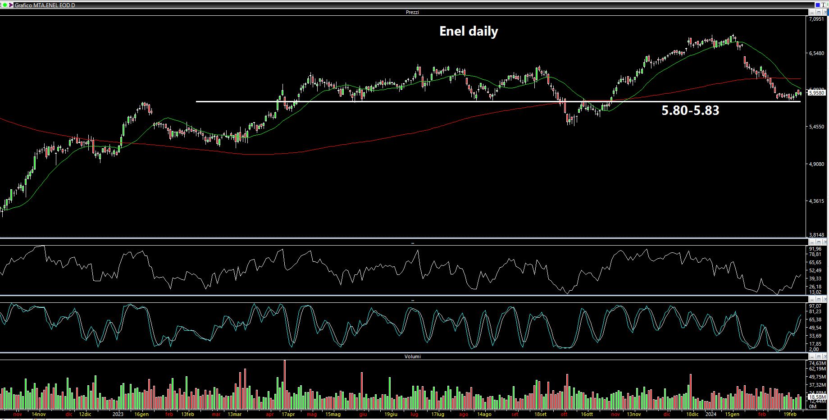Minimize the first oscillator panel
This screenshot has height=420, width=829.
coord(812,242)
